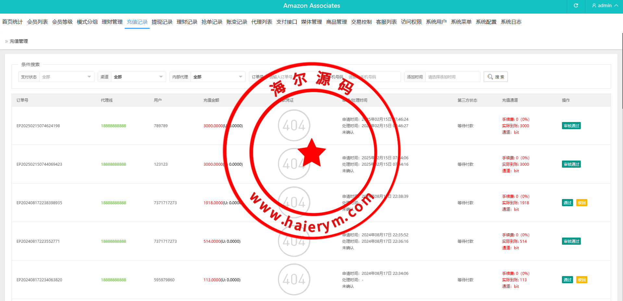
Task: Open the 系统日志 tab
Action: [511, 22]
